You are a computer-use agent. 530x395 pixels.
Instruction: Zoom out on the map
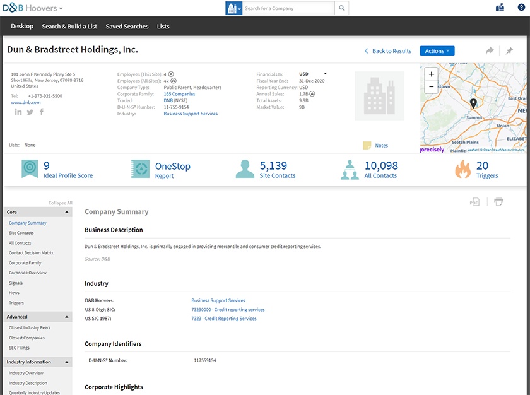tap(432, 86)
